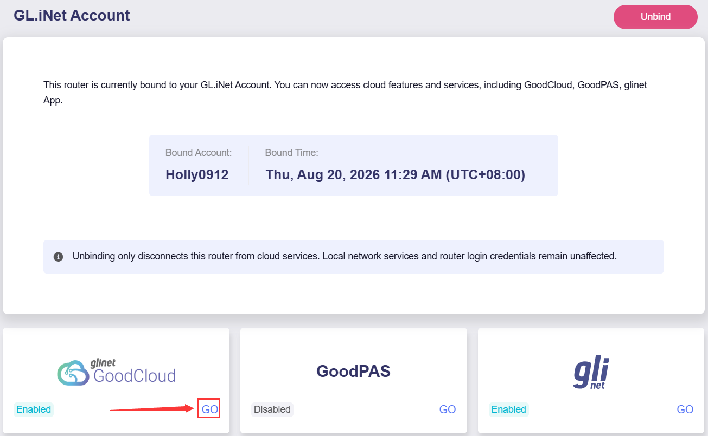
Task: Click the GoodCloud logo
Action: tap(116, 372)
